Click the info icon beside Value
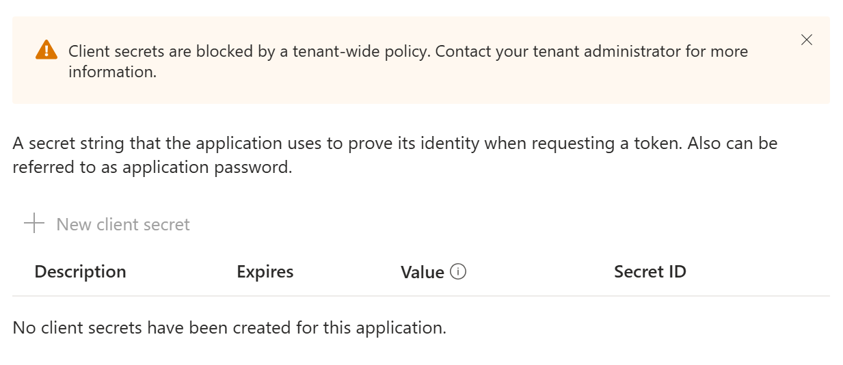843x365 pixels. (458, 272)
